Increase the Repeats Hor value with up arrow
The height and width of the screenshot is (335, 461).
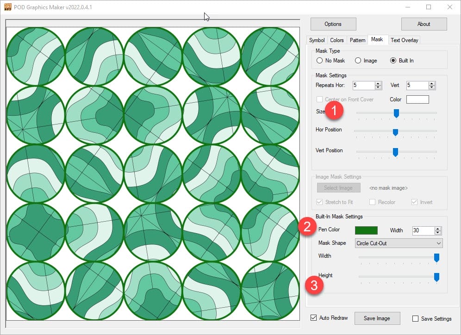pos(378,83)
